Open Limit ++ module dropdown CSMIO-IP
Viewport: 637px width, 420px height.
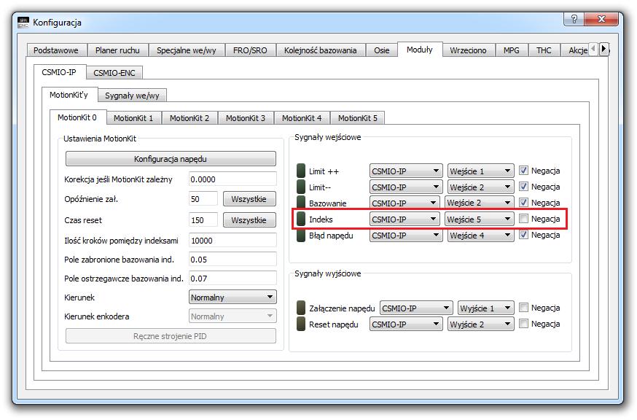click(406, 171)
